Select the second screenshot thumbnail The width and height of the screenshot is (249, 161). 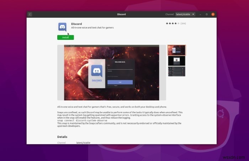click(176, 61)
